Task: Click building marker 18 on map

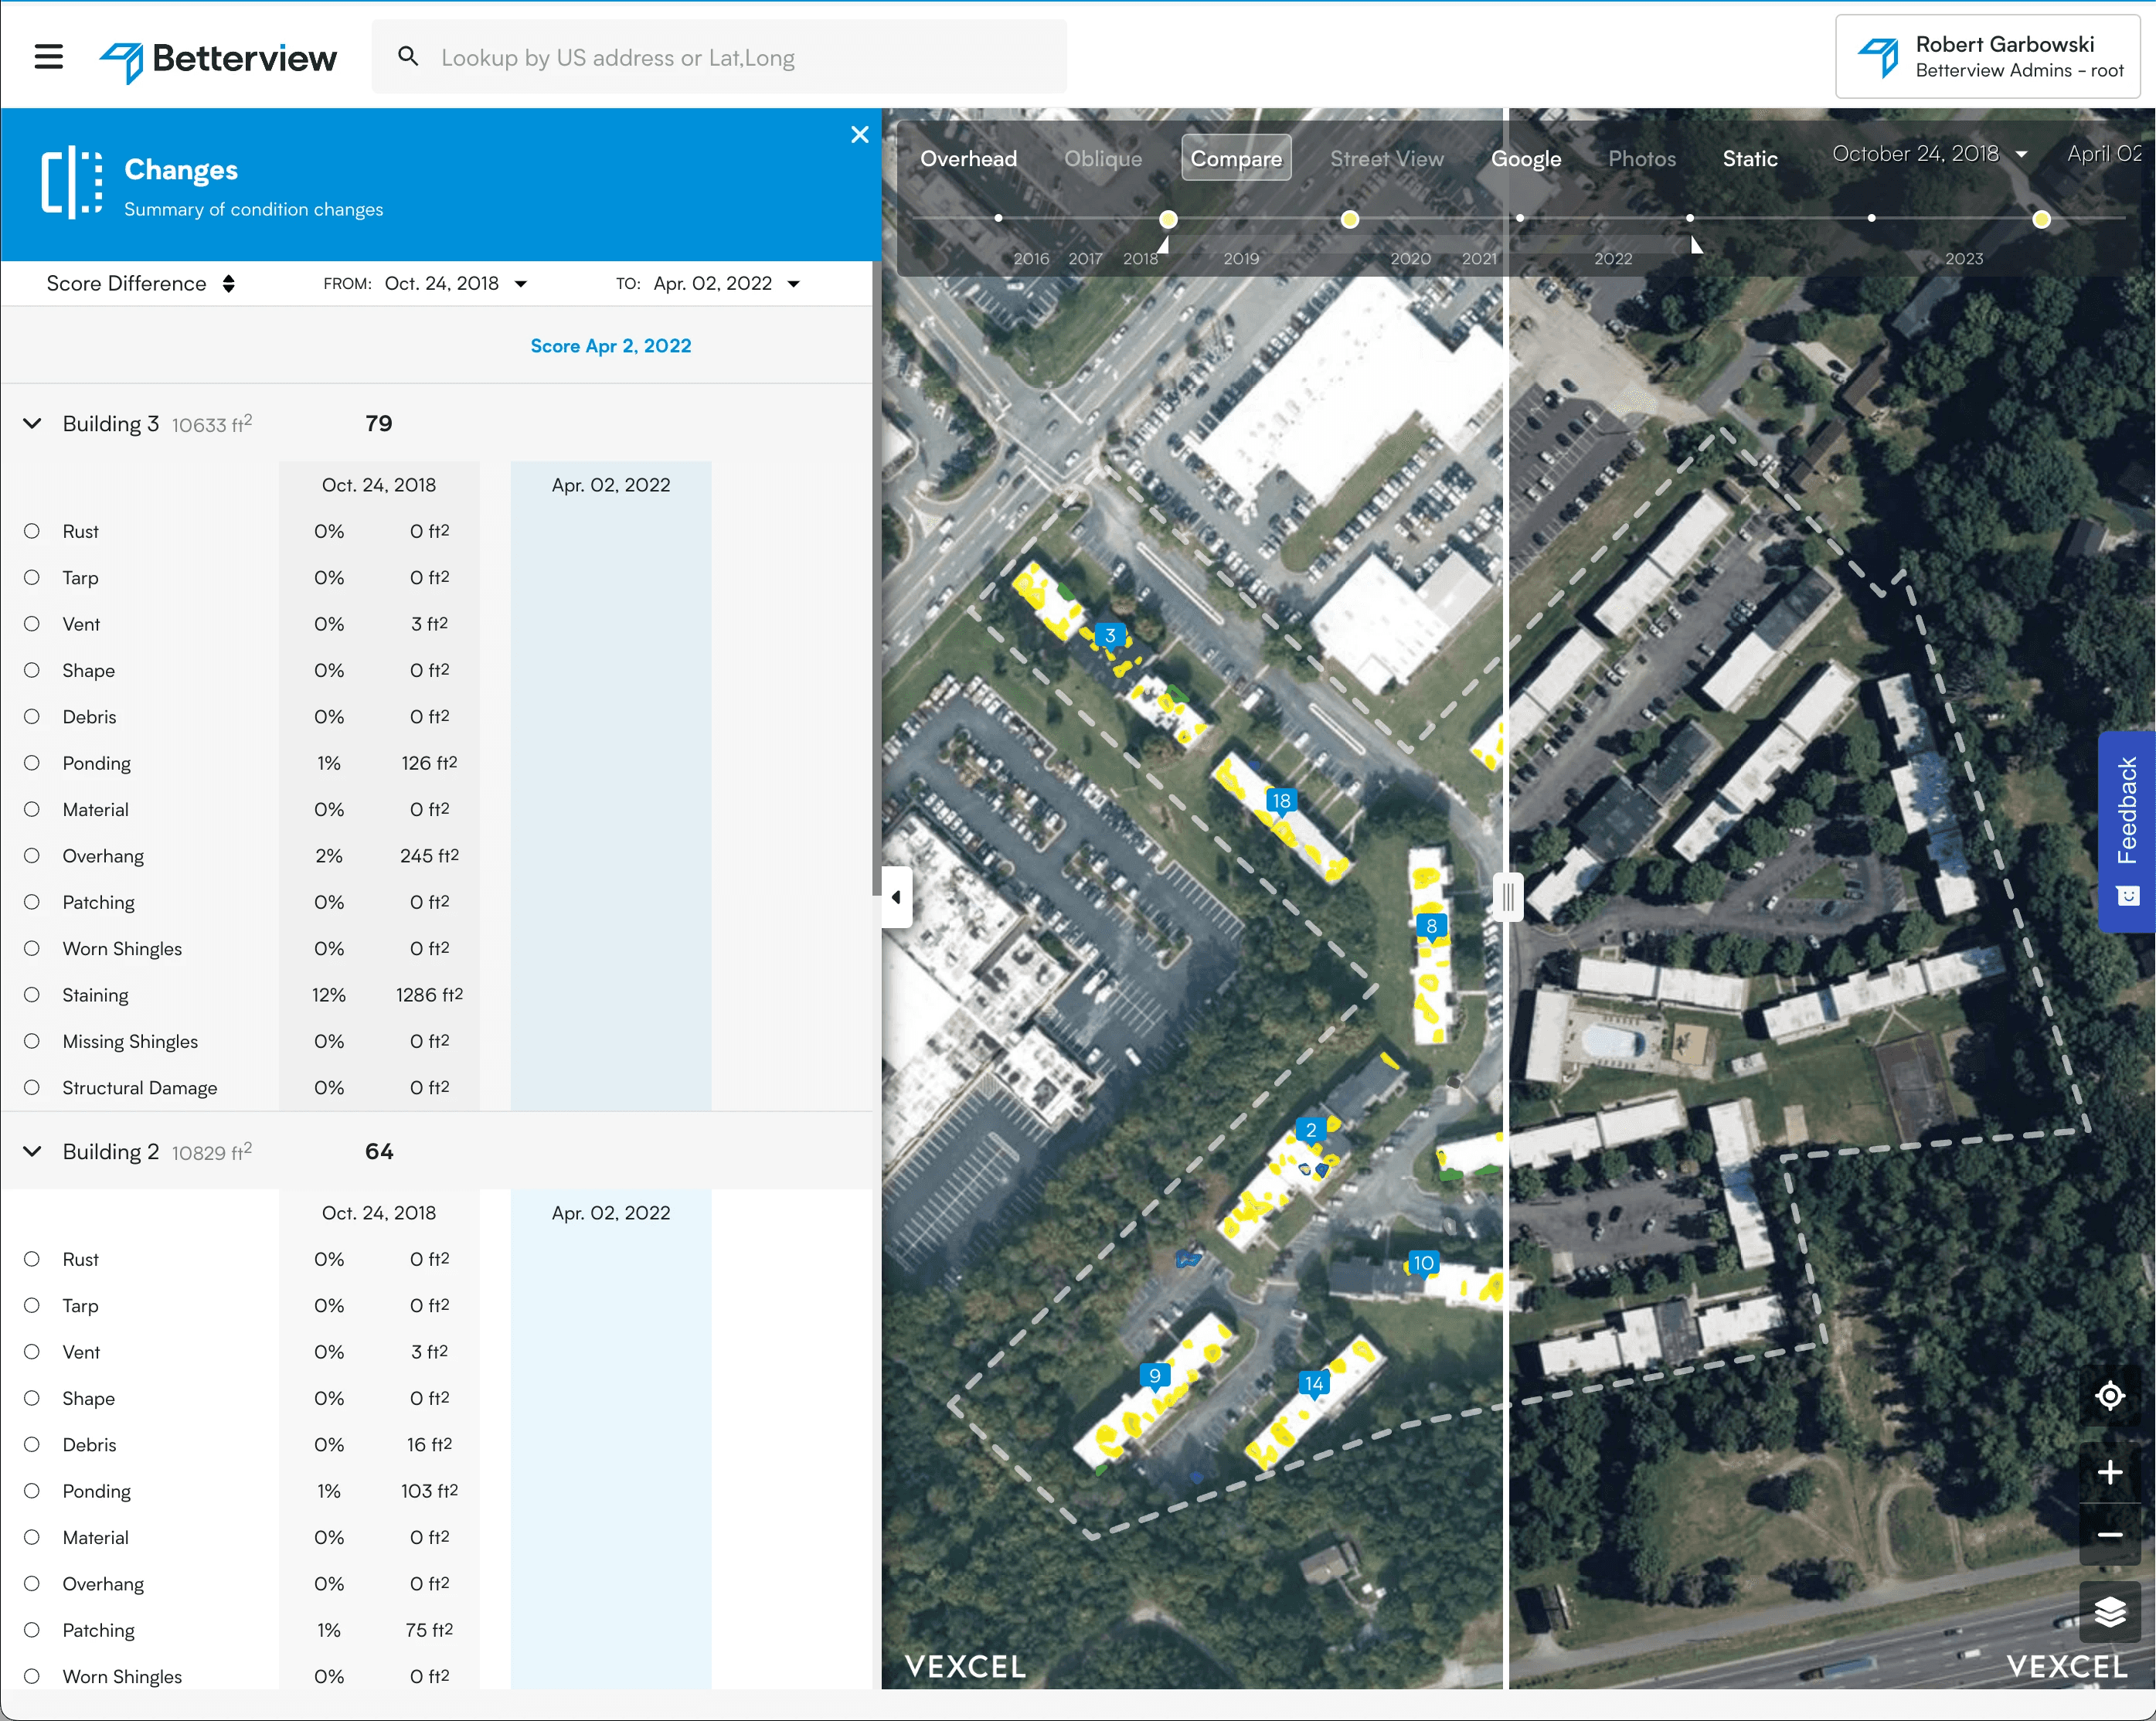Action: [x=1281, y=801]
